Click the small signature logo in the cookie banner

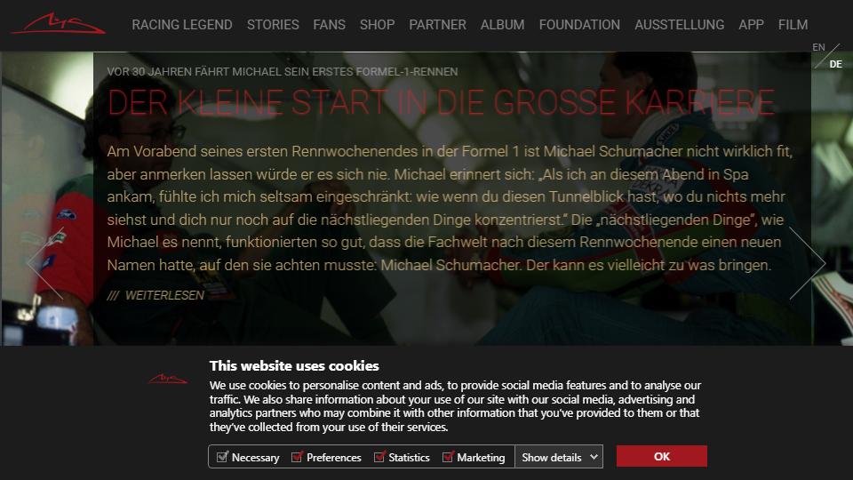pyautogui.click(x=168, y=379)
